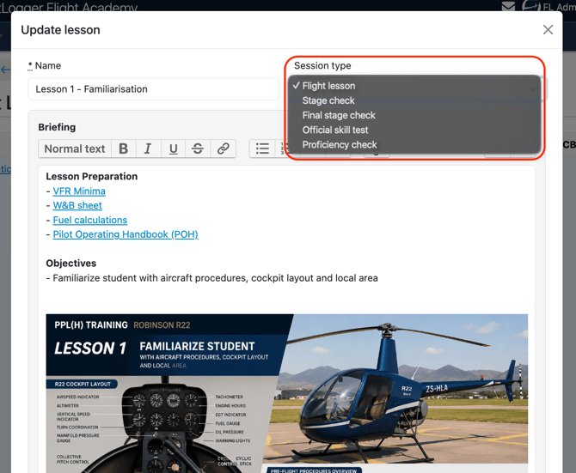Open the FL Admin user menu
This screenshot has height=473, width=576.
(550, 6)
